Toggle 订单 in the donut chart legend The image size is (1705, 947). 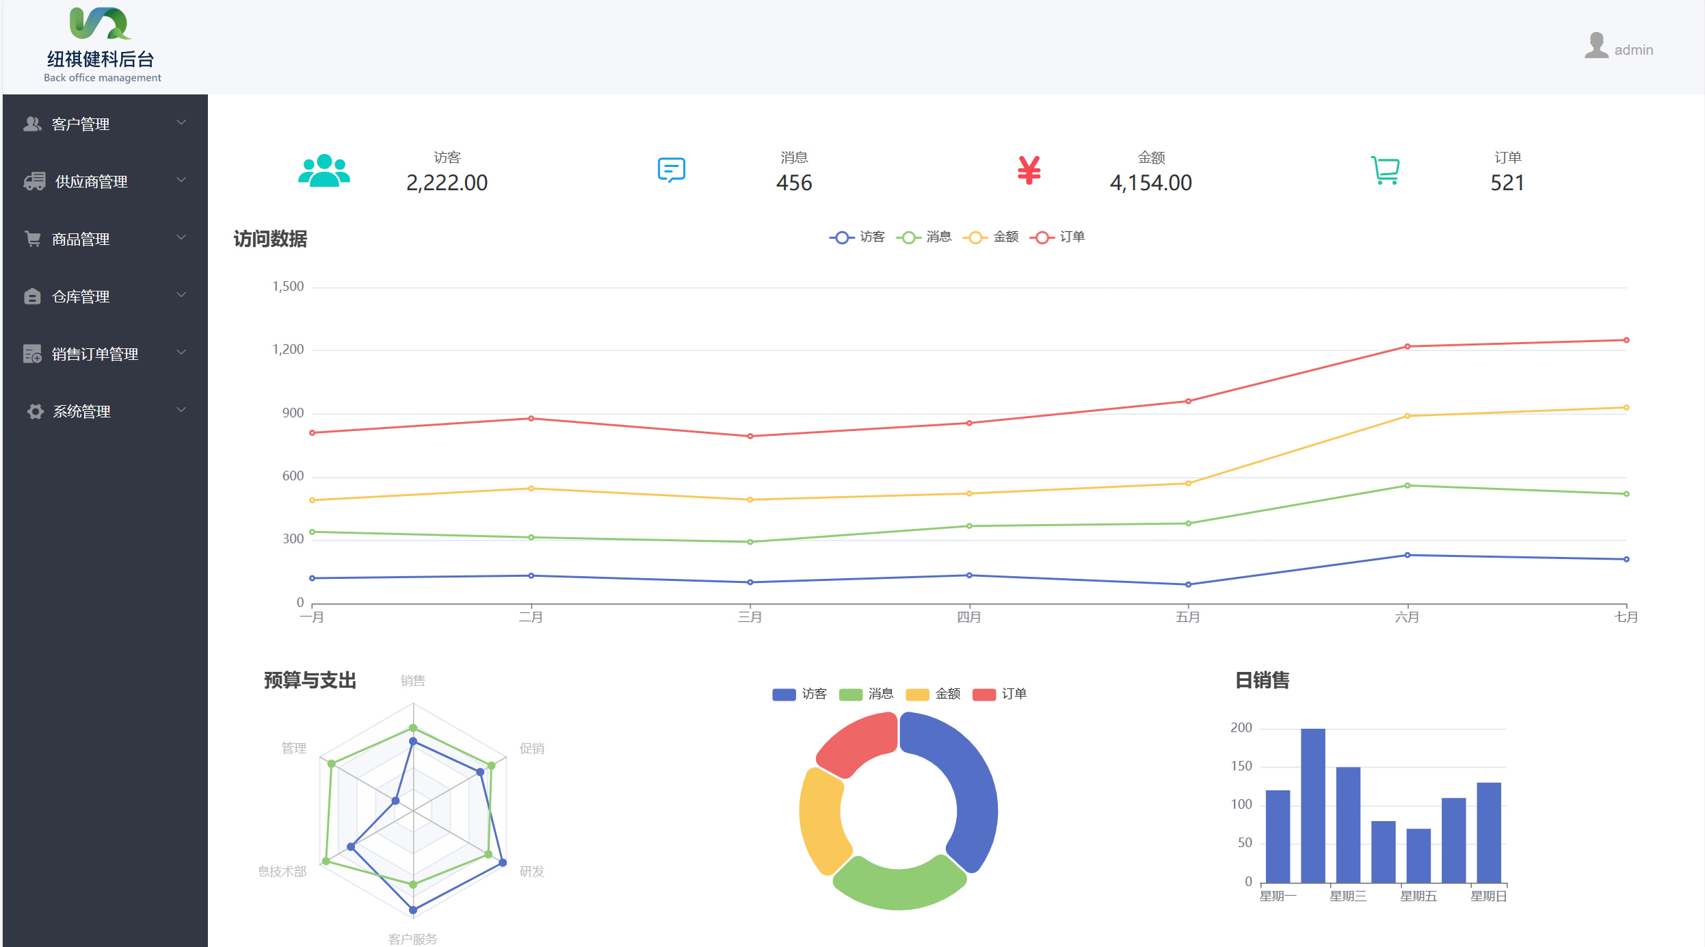[999, 694]
